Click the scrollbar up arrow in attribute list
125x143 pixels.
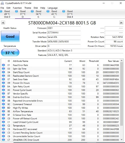[121, 61]
